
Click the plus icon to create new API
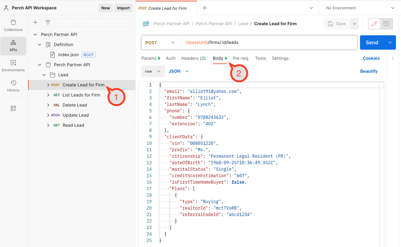pyautogui.click(x=35, y=23)
